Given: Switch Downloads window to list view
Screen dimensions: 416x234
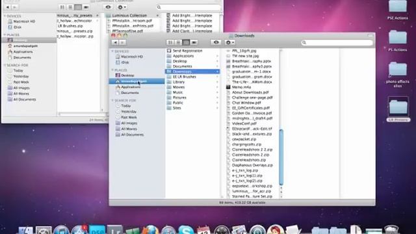Looking at the screenshot, I should coord(178,42).
